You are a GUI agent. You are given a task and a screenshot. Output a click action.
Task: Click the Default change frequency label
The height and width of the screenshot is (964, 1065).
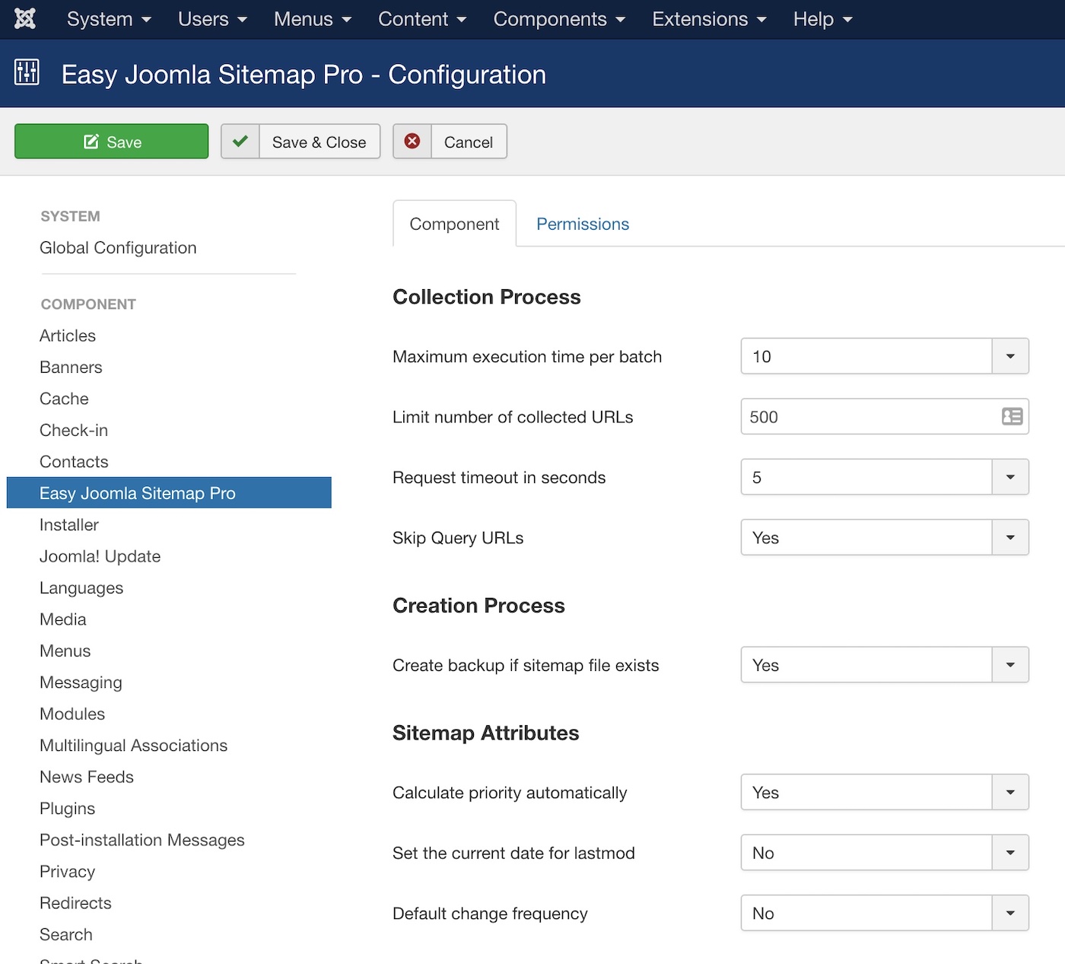coord(490,914)
